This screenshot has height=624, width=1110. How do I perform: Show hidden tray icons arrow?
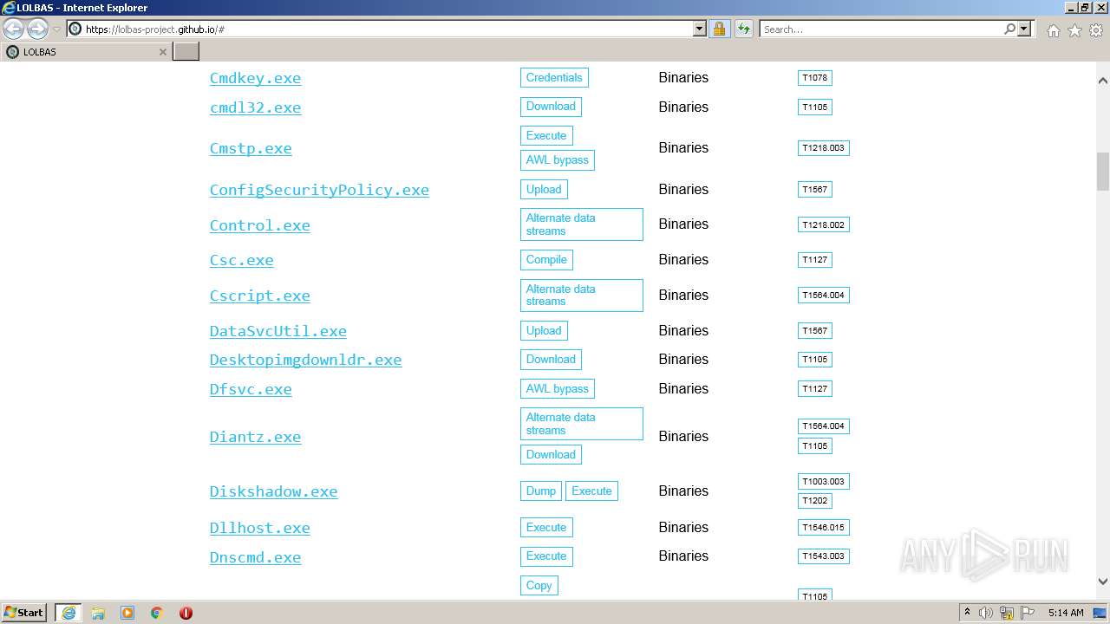coord(967,613)
